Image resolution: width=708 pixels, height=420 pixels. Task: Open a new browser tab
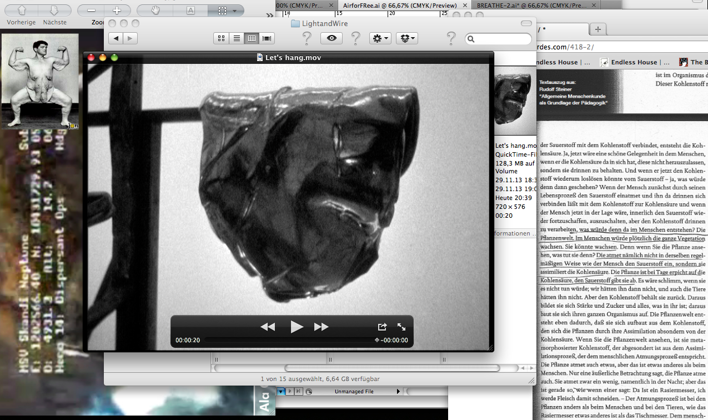click(x=597, y=29)
